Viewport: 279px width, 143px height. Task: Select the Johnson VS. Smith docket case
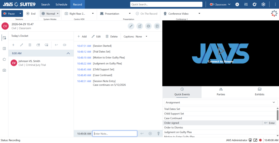[x=41, y=63]
